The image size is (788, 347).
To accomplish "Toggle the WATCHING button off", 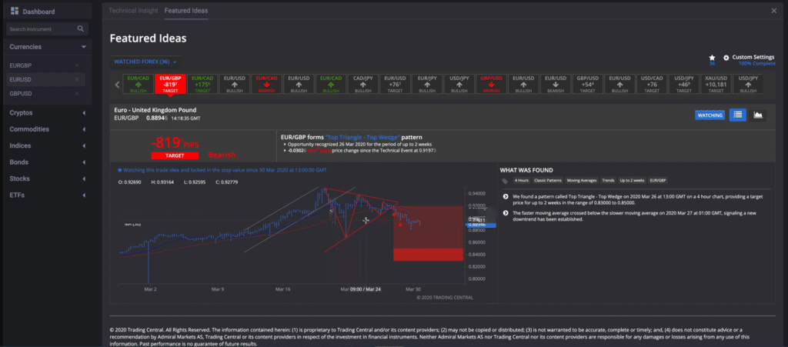I will (709, 115).
